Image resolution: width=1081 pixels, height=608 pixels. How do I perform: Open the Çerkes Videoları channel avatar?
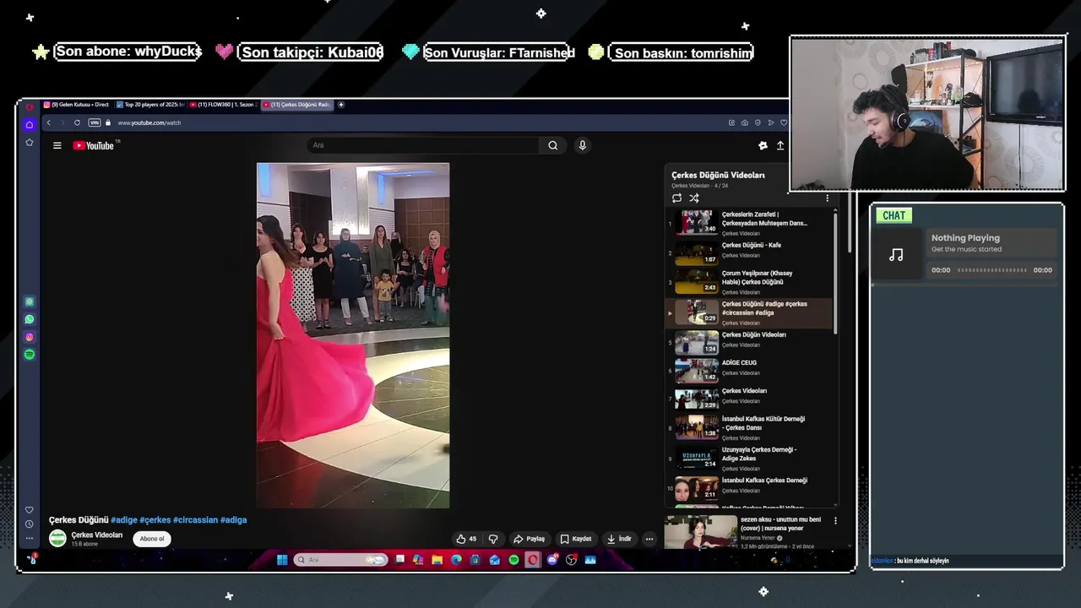(57, 539)
